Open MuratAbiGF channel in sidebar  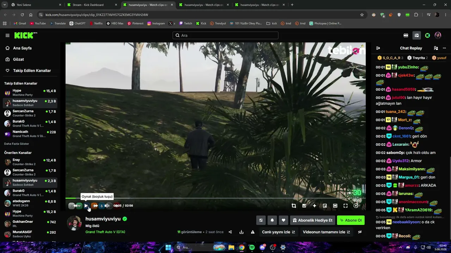click(x=30, y=234)
